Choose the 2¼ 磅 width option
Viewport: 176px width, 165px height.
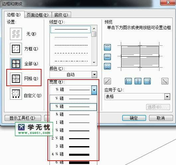73,139
